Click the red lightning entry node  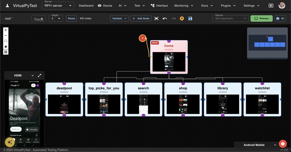pyautogui.click(x=143, y=38)
